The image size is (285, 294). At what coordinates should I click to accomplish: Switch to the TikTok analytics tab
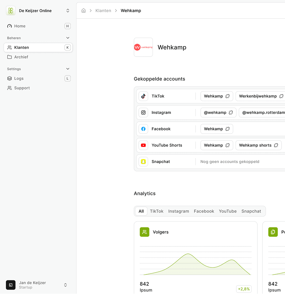(x=156, y=211)
